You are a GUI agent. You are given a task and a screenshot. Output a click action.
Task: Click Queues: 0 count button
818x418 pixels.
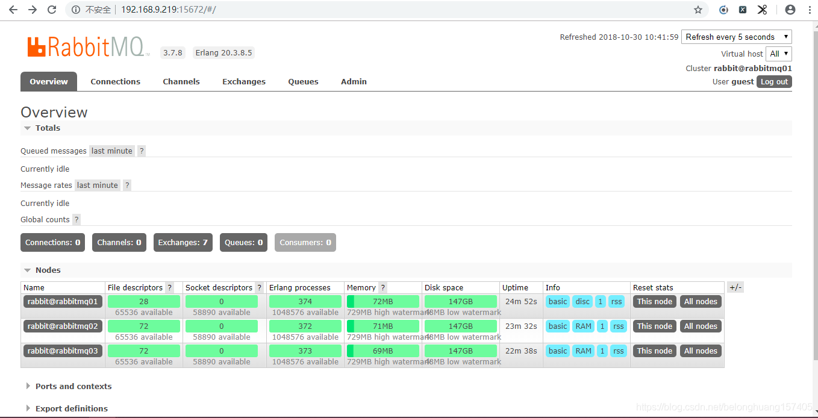(243, 243)
